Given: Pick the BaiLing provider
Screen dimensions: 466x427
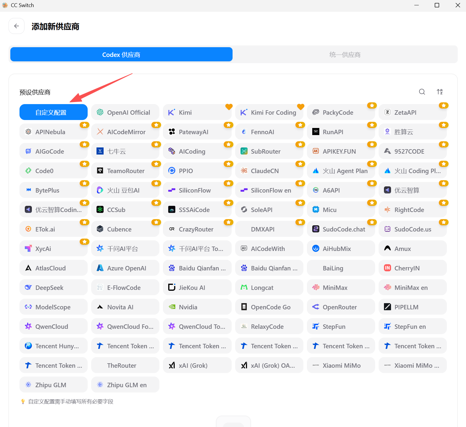Looking at the screenshot, I should pyautogui.click(x=341, y=268).
